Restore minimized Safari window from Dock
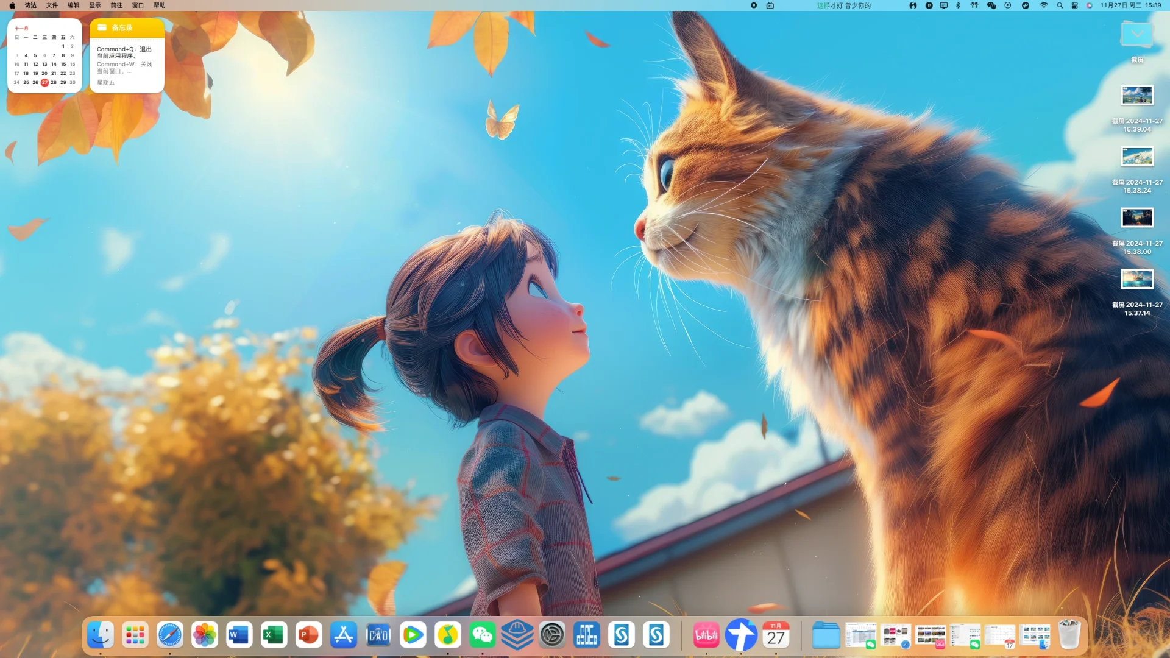Screen dimensions: 1170x658 [896, 635]
